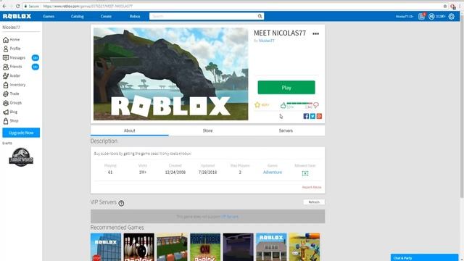Share the game on Twitter
The height and width of the screenshot is (261, 464).
tap(312, 116)
